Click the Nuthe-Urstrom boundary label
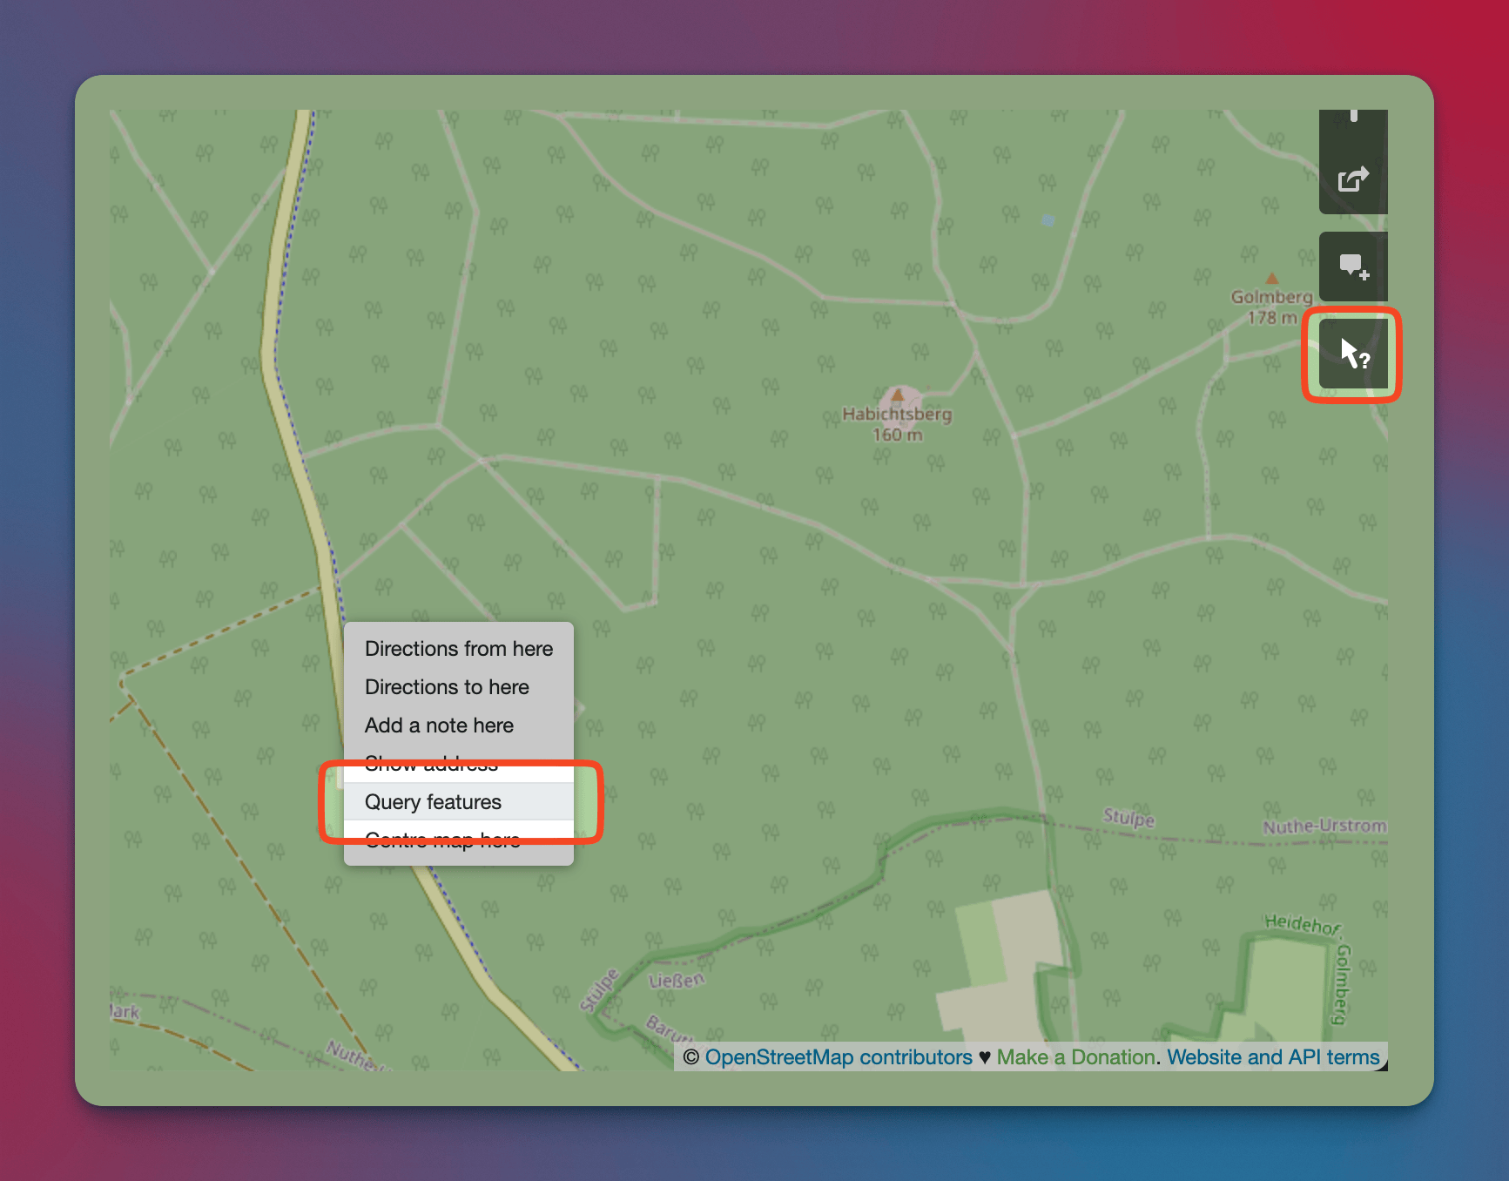Image resolution: width=1509 pixels, height=1181 pixels. (x=1324, y=826)
